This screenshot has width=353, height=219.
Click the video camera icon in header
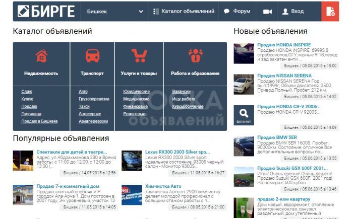tap(267, 11)
